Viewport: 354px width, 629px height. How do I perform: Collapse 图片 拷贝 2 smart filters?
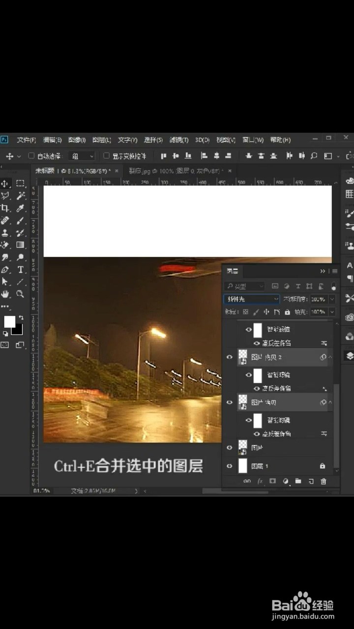coord(330,357)
